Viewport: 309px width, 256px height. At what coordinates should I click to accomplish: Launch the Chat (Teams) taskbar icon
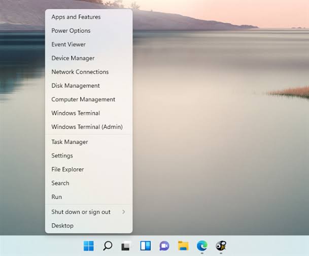point(164,246)
